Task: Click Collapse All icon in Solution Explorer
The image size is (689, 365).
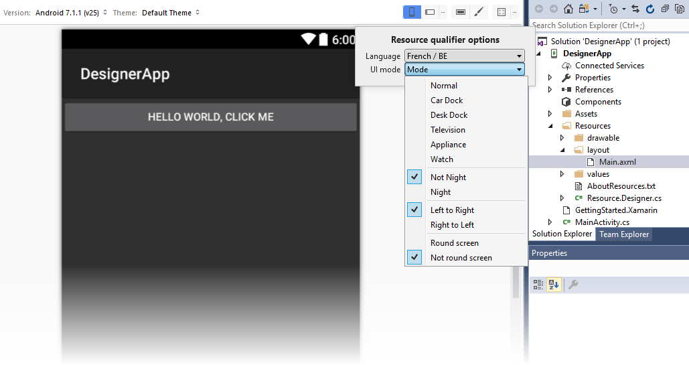Action: [x=665, y=9]
